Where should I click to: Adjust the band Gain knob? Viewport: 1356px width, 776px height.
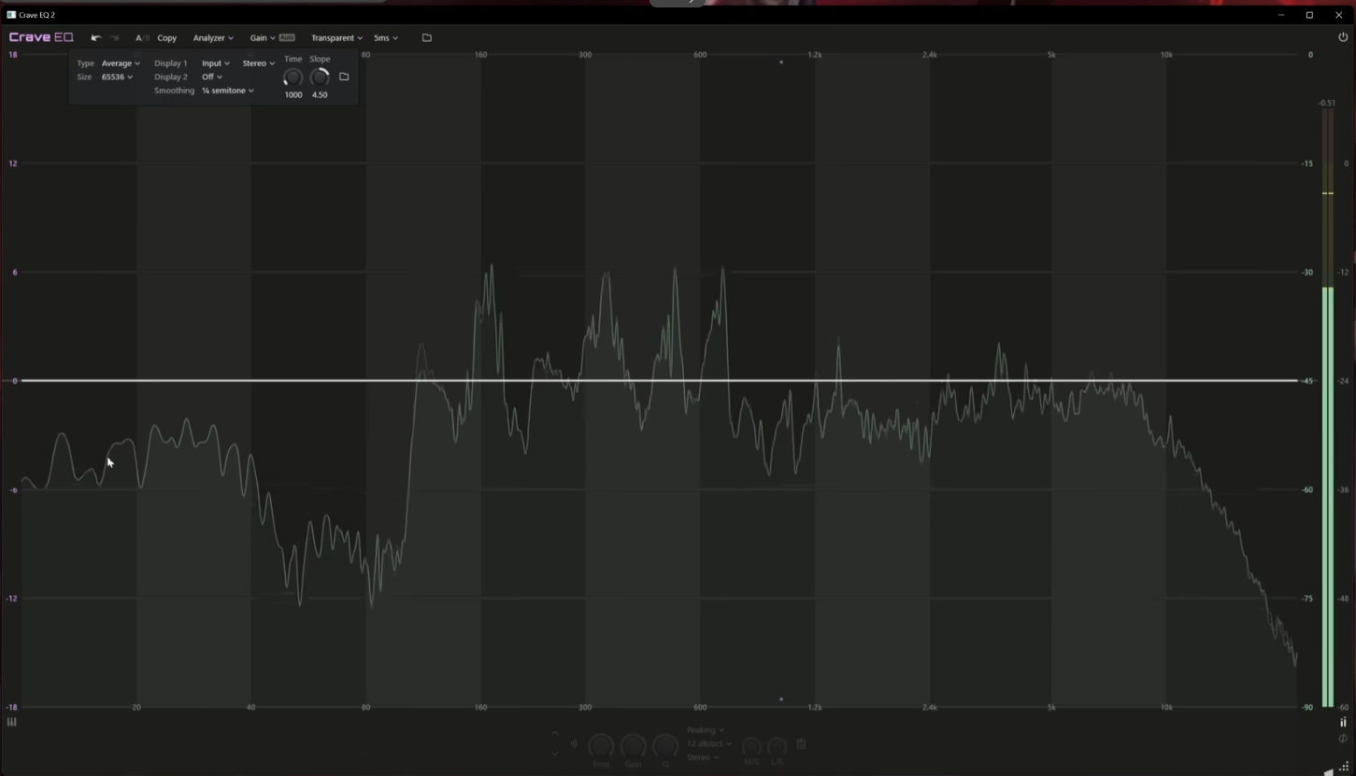click(633, 746)
